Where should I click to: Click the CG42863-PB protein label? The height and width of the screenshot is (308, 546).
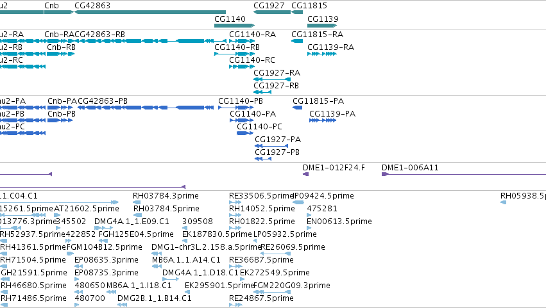103,101
